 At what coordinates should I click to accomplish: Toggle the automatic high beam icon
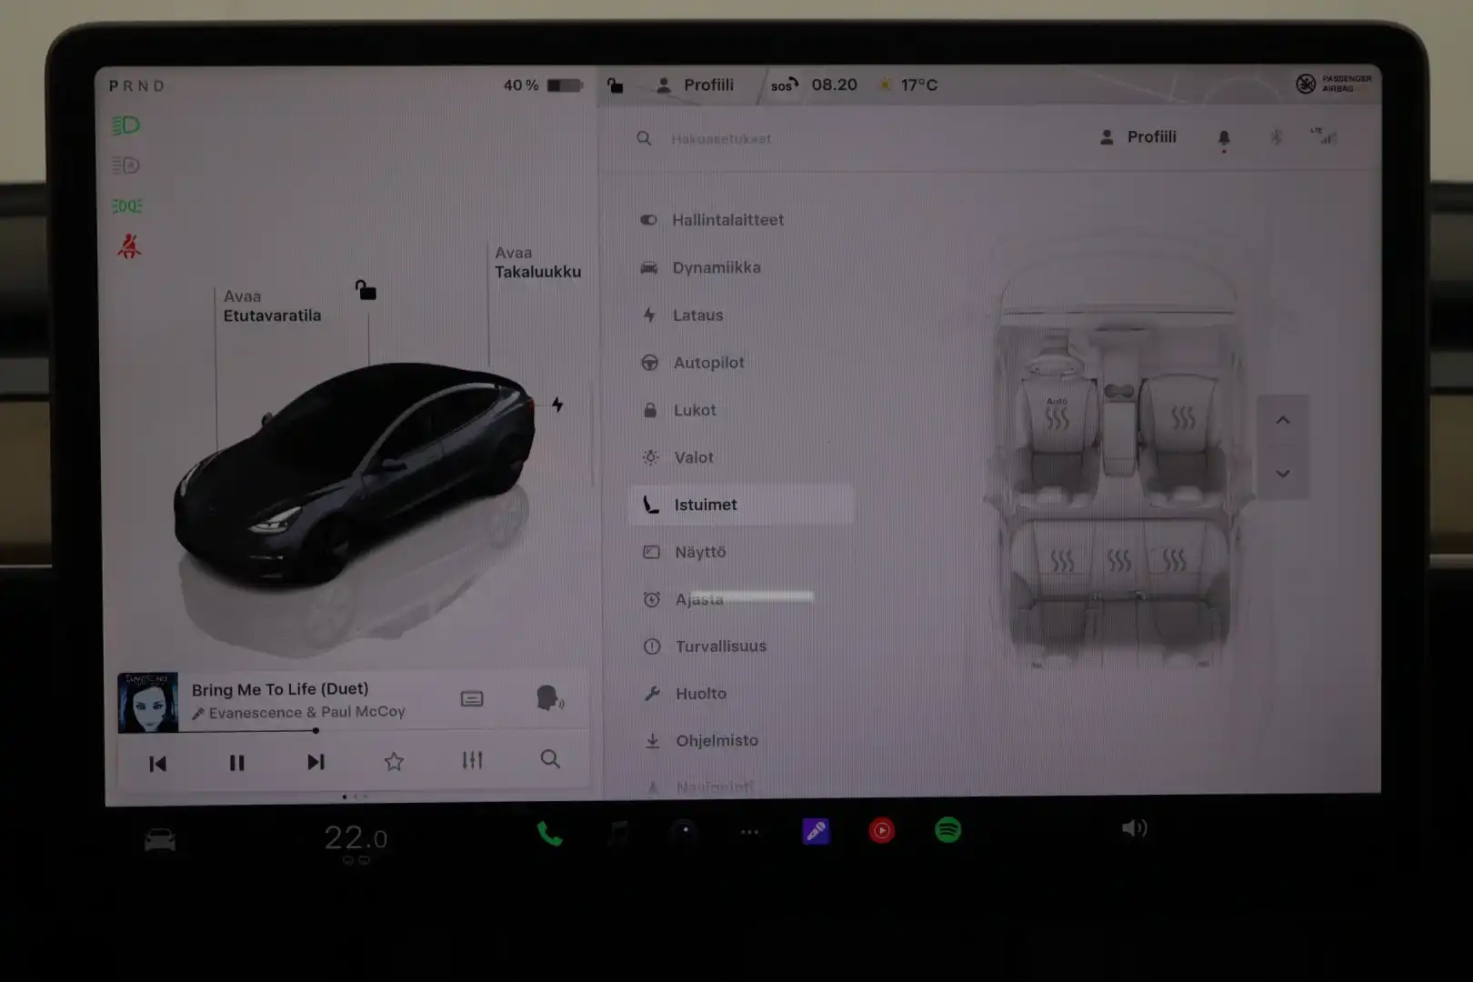[x=126, y=165]
